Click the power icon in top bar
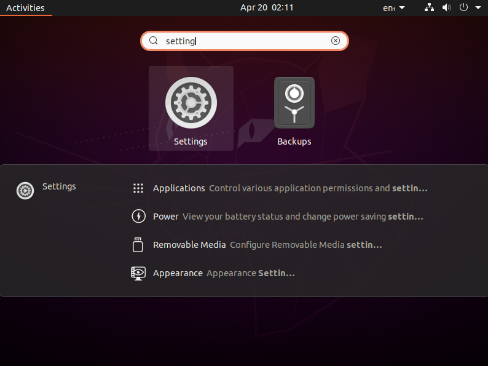This screenshot has height=366, width=488. 463,7
